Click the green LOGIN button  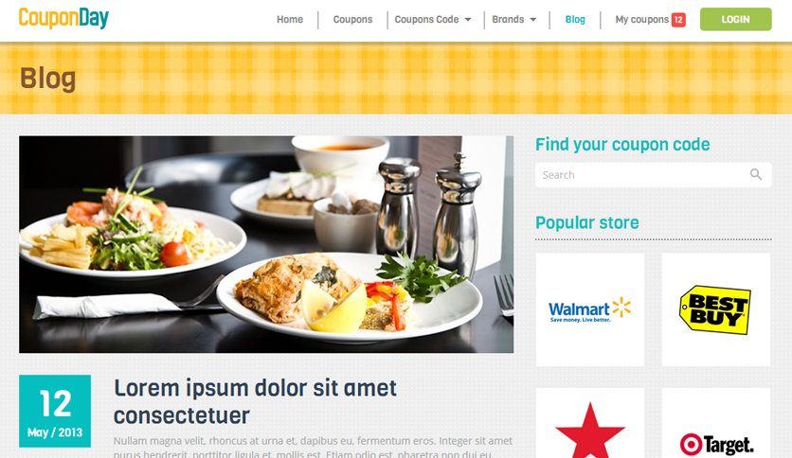[x=735, y=19]
